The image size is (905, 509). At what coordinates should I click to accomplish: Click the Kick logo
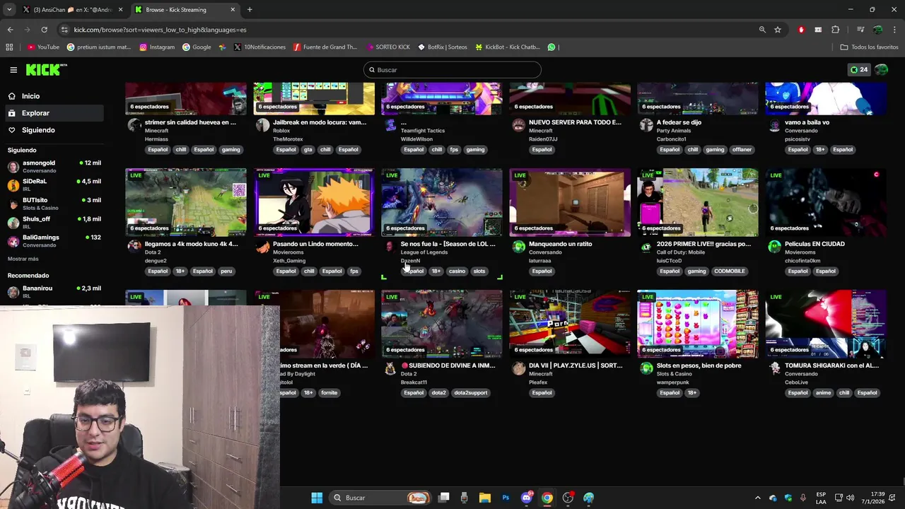(x=46, y=69)
